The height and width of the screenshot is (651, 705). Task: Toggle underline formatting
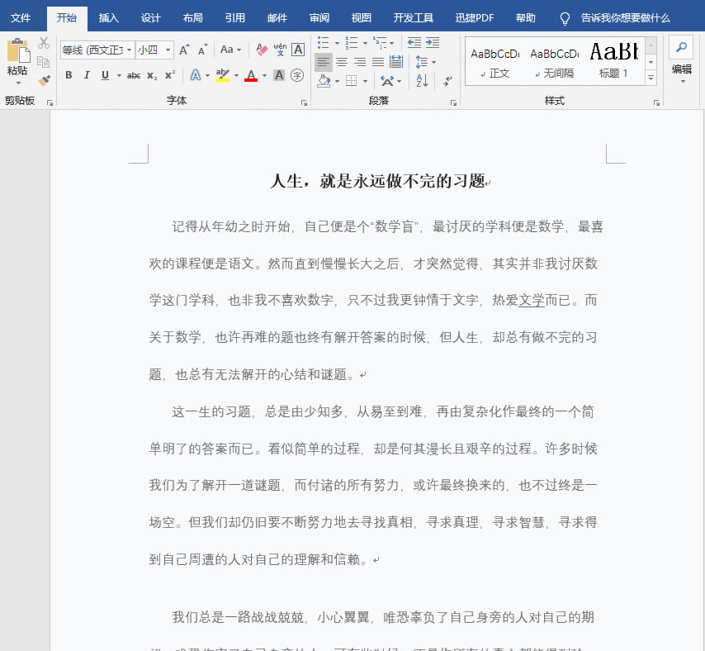tap(105, 75)
